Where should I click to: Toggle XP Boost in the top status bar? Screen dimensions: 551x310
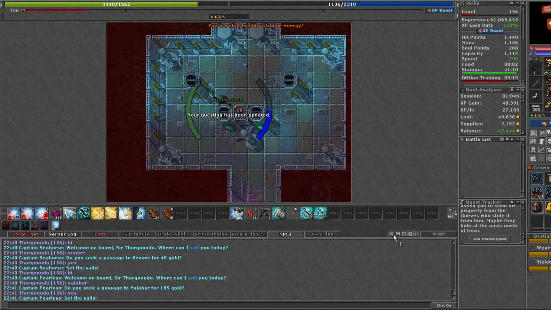tap(439, 10)
